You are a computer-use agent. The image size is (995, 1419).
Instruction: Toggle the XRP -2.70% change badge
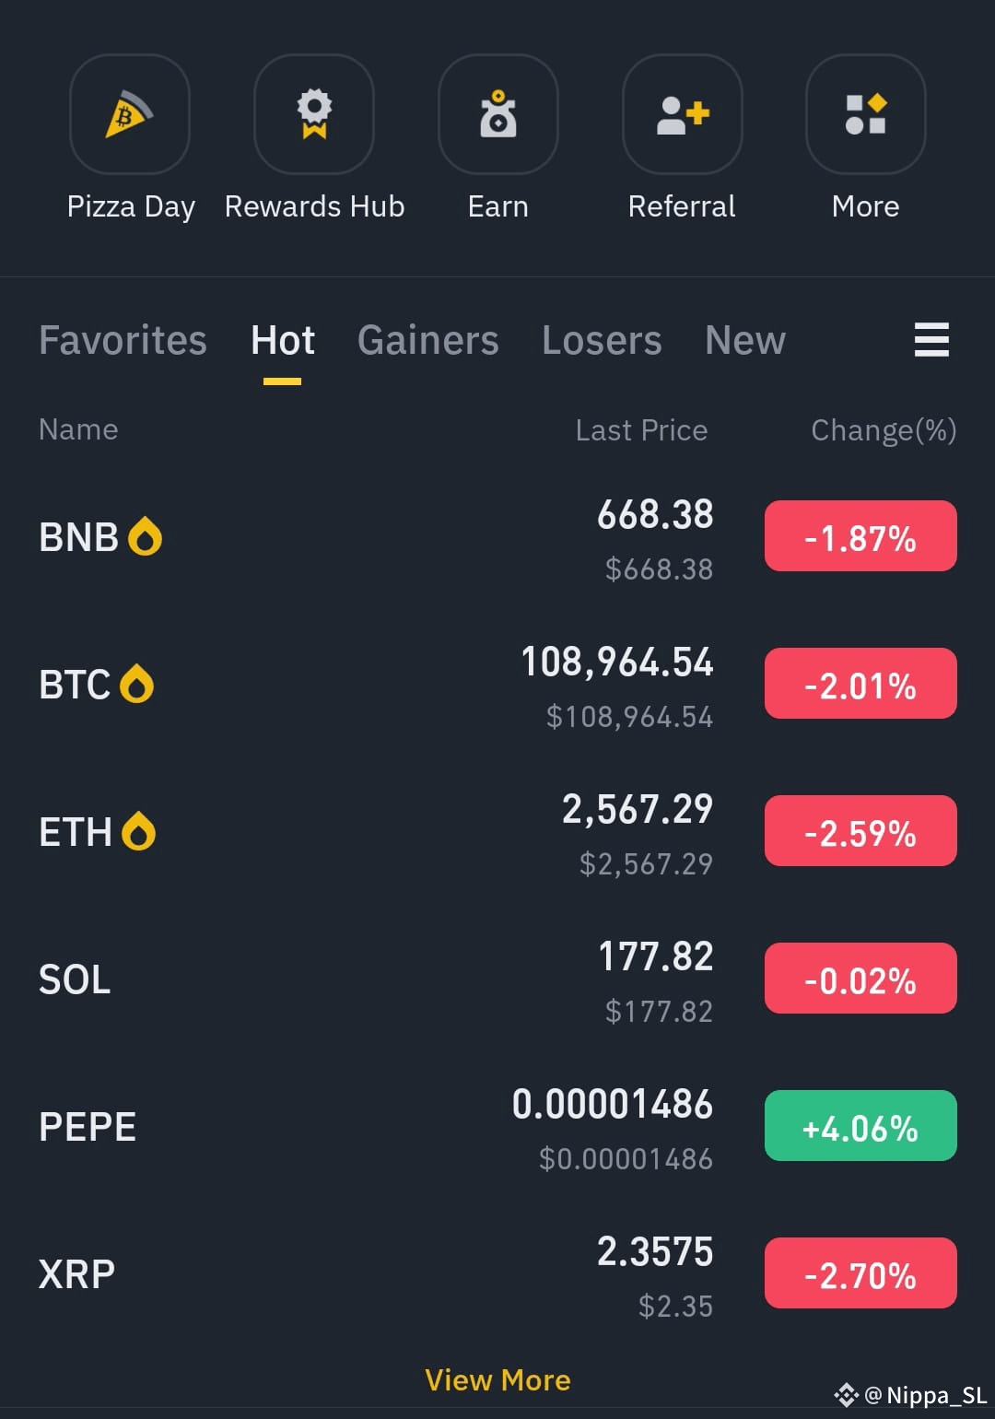(x=860, y=1273)
